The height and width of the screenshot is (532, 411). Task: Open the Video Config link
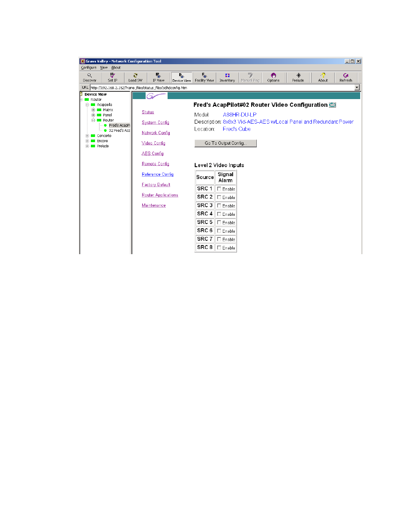point(153,143)
